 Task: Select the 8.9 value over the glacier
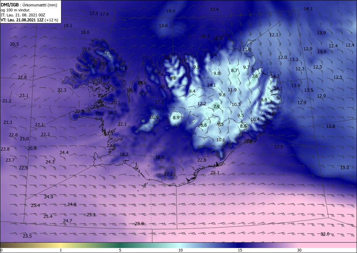click(x=176, y=117)
